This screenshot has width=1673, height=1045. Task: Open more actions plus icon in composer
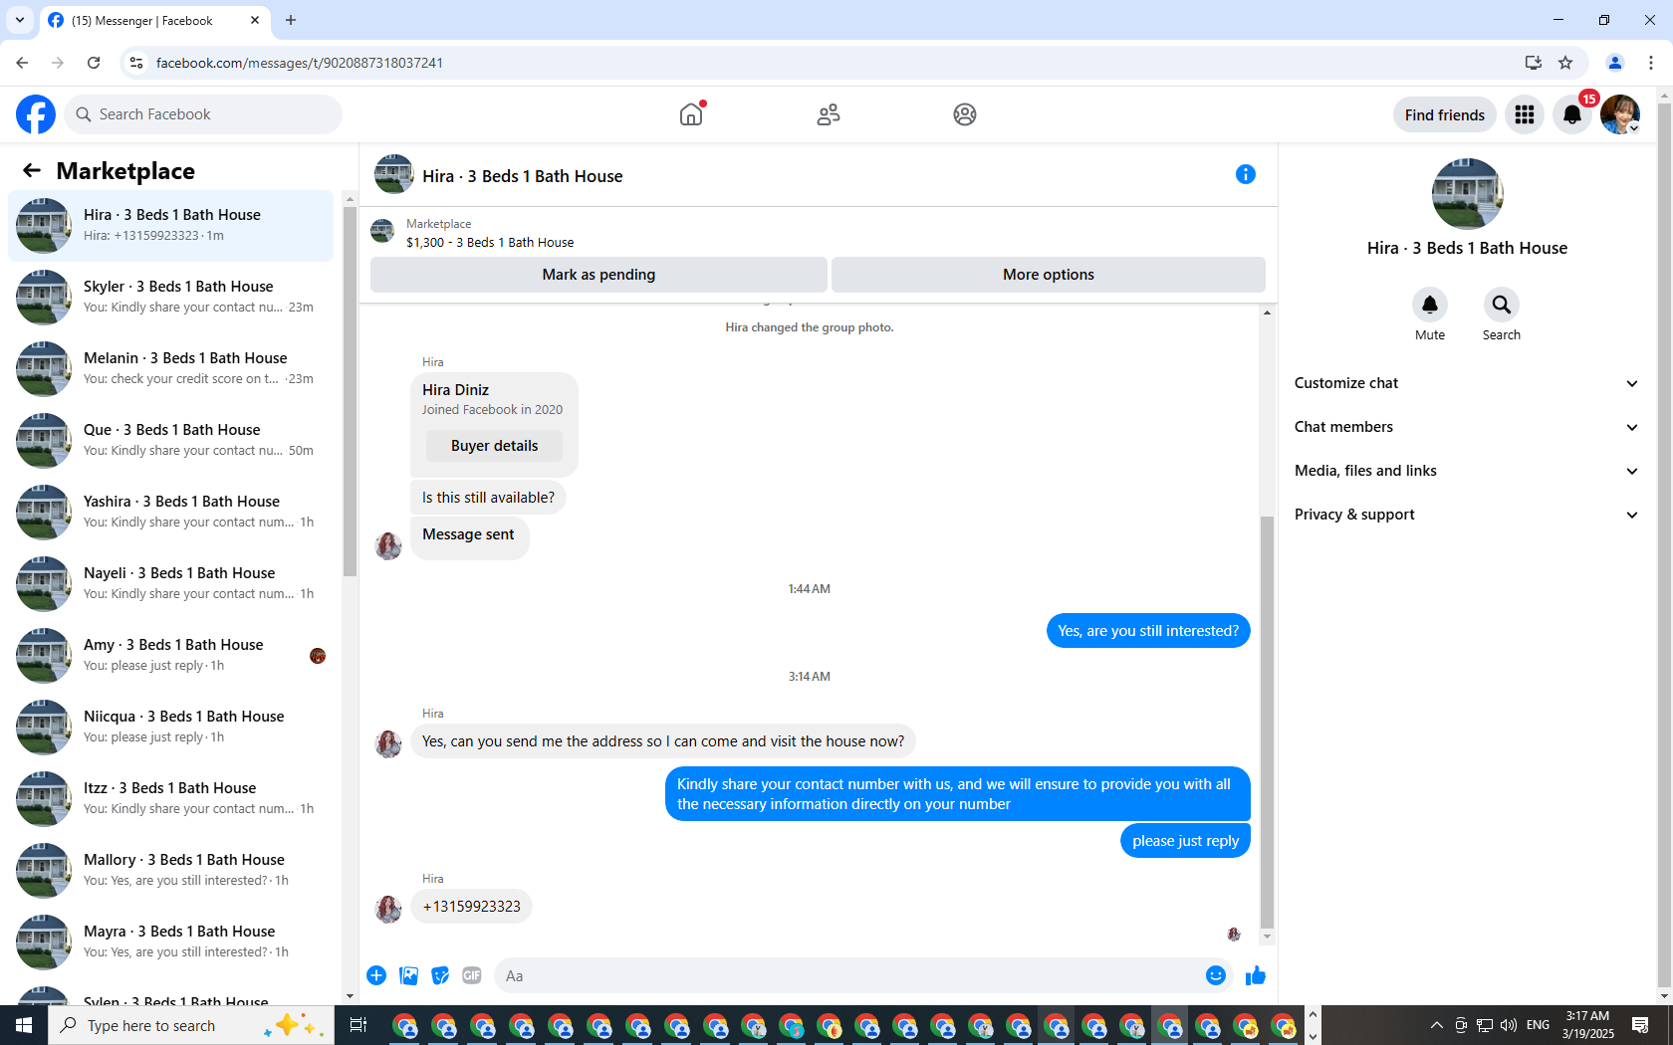click(376, 975)
